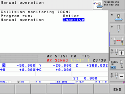125x94 pixels.
Task: Click the END soft key
Action: [117, 89]
